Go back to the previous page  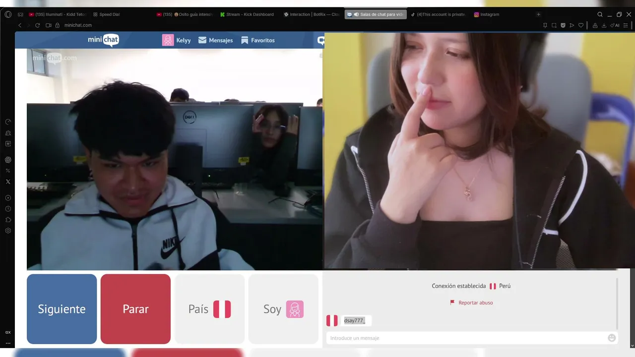[x=20, y=25]
